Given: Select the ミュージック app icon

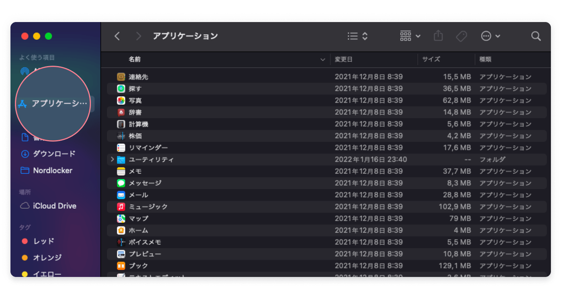Looking at the screenshot, I should 121,207.
